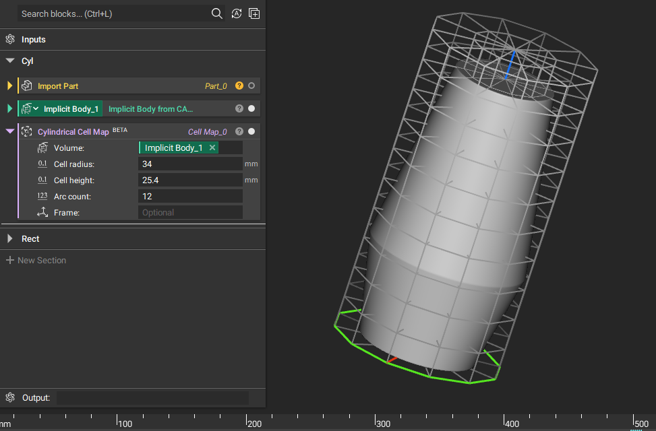
Task: Open help for Cylindrical Cell Map
Action: tap(239, 131)
